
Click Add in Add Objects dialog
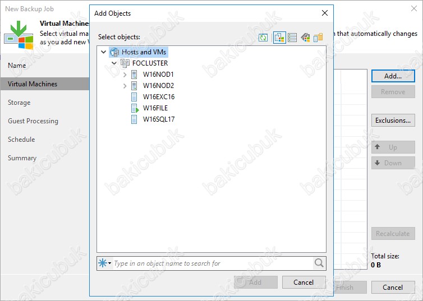point(255,282)
